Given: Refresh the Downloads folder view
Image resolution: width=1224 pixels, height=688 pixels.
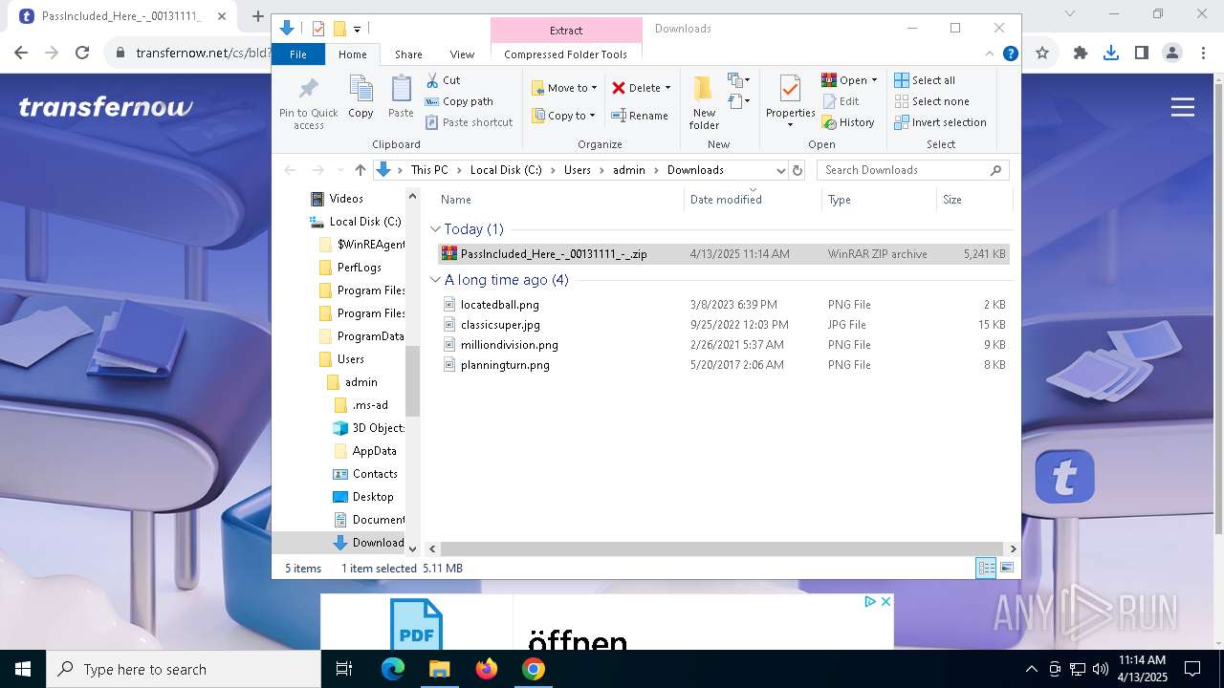Looking at the screenshot, I should 798,170.
